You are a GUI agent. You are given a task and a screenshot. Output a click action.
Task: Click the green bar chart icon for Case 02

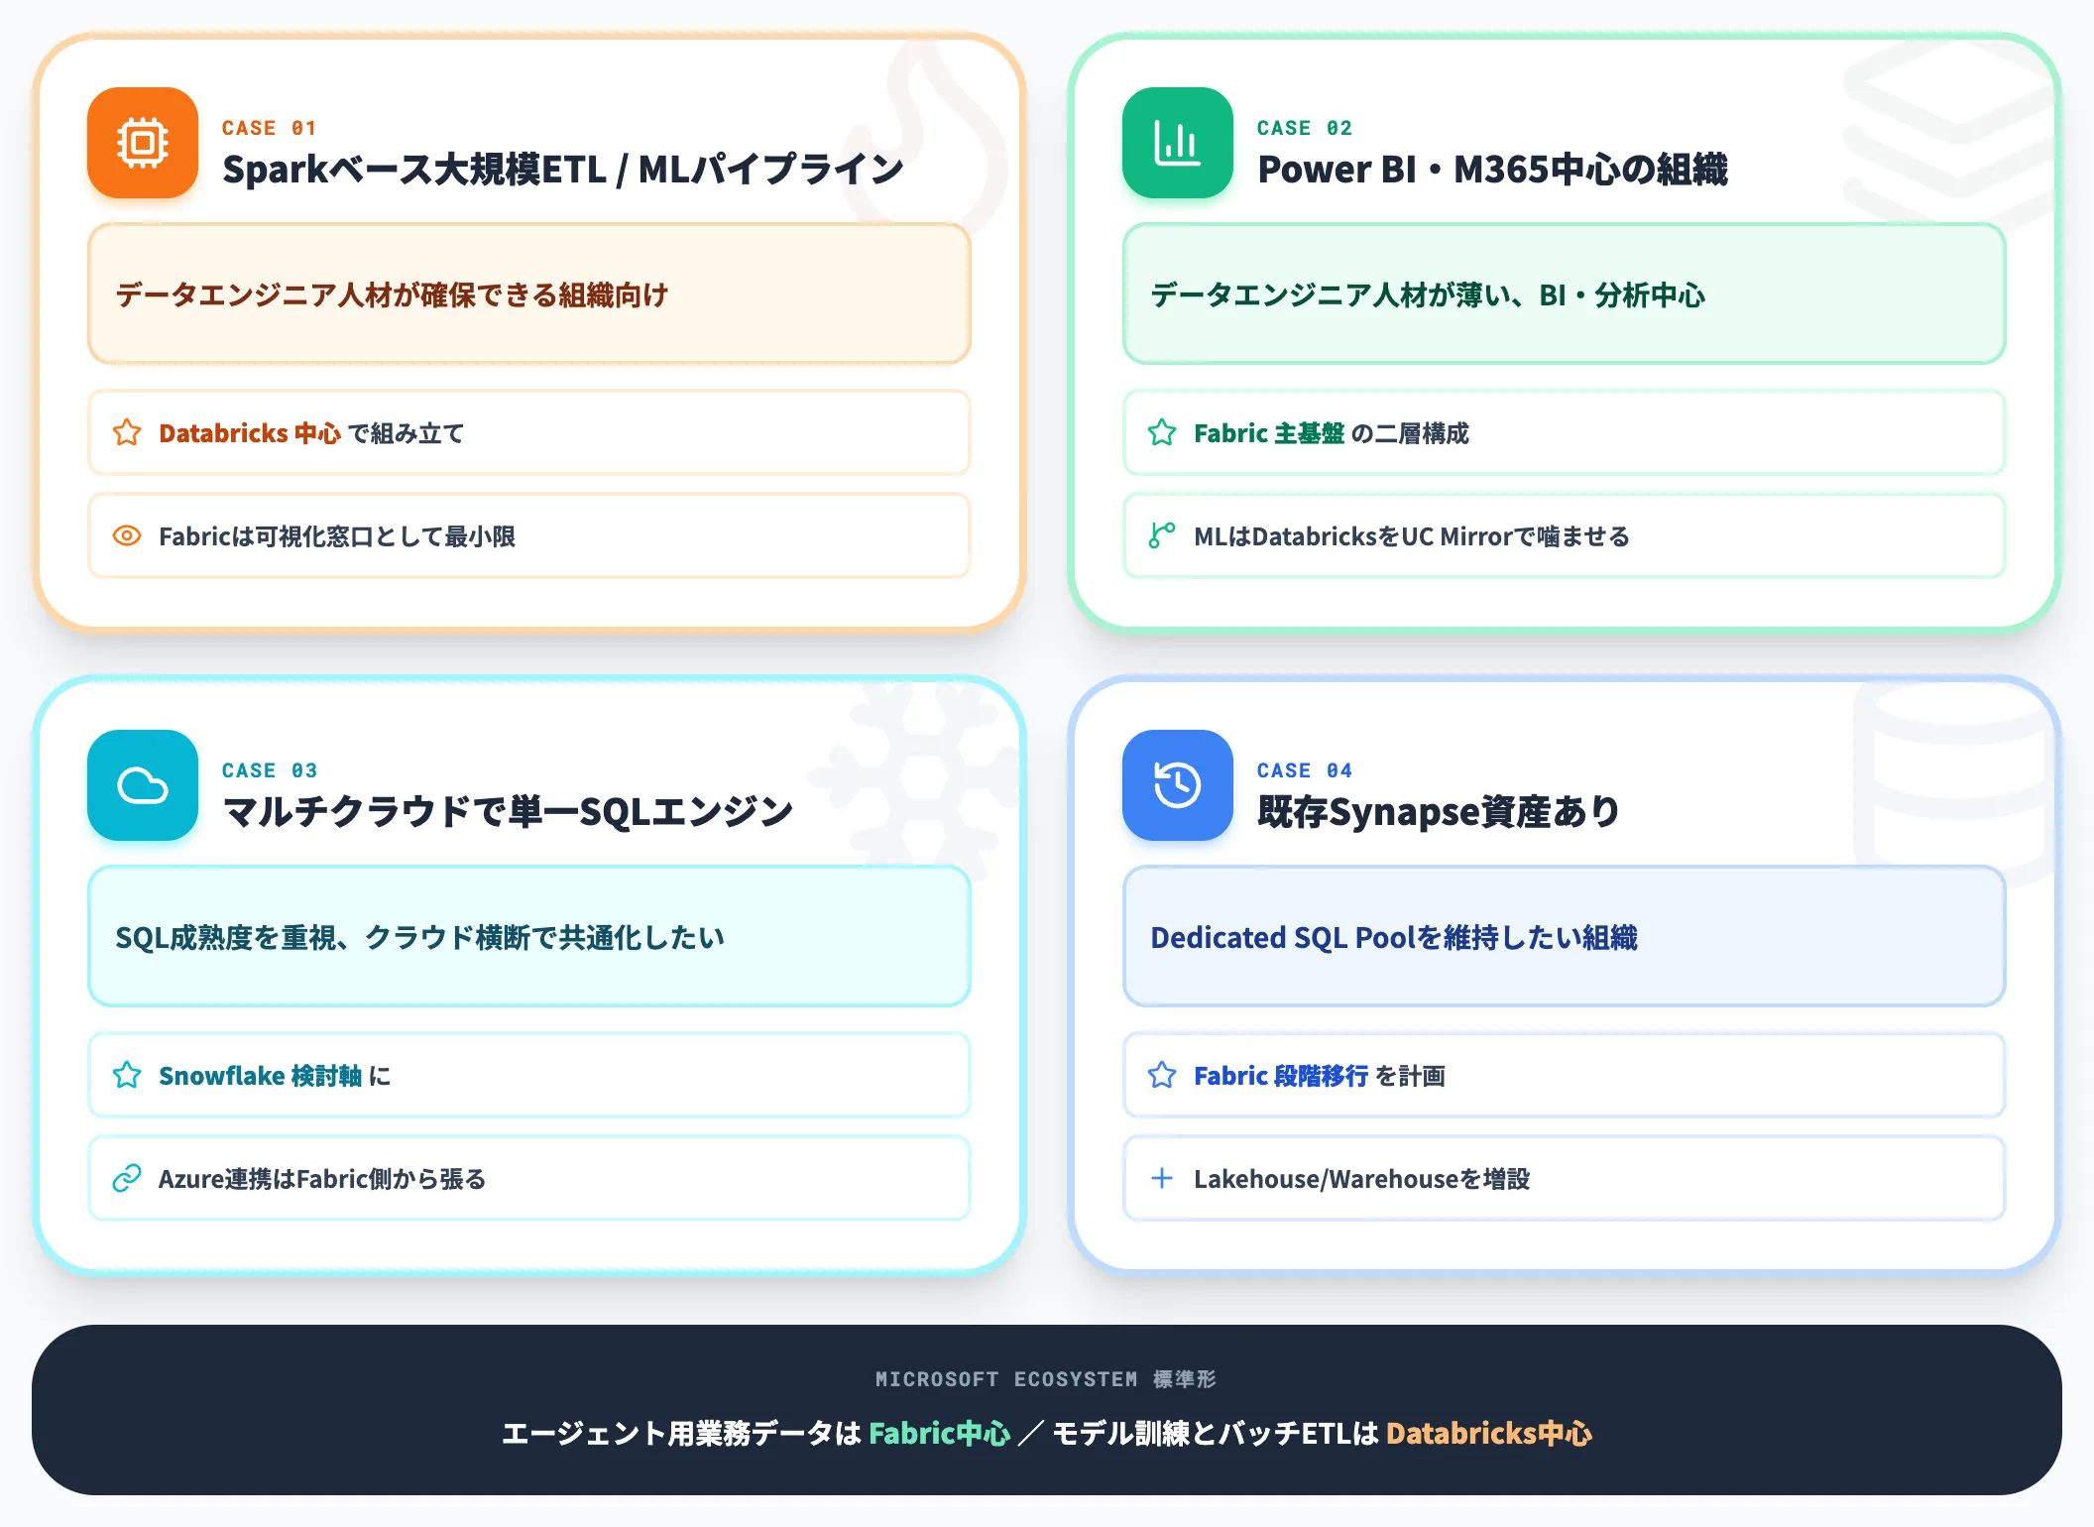click(1178, 143)
